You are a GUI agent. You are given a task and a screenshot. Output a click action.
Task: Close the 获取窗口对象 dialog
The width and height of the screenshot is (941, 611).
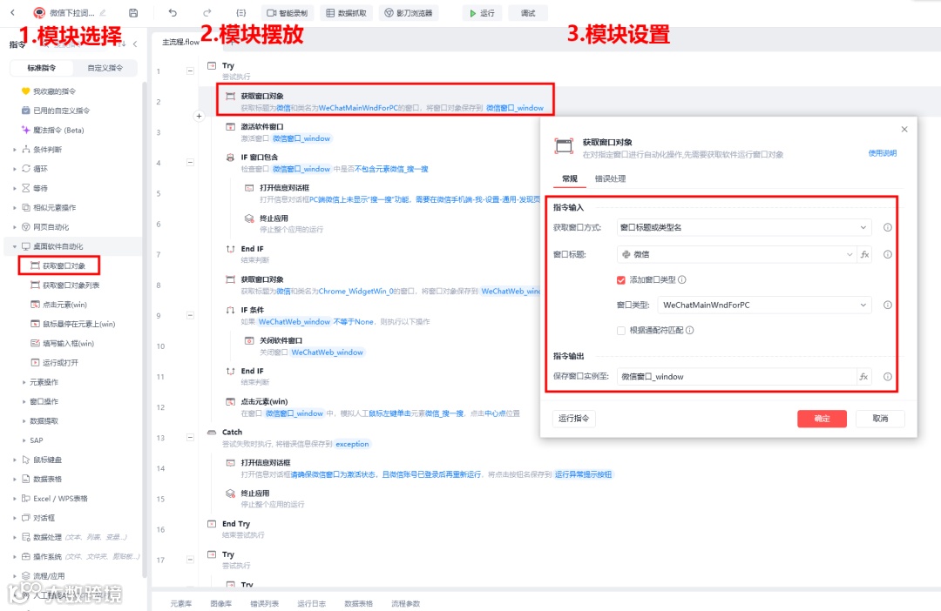coord(904,129)
